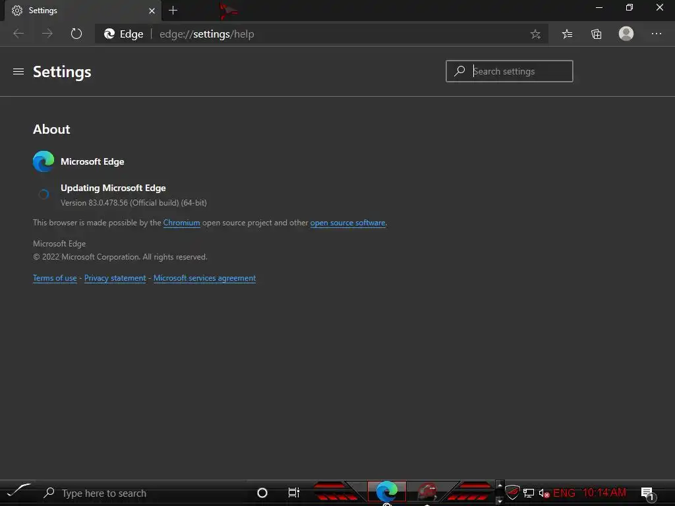Open Cortana circle on the taskbar
Screen dimensions: 675x506
tap(262, 493)
